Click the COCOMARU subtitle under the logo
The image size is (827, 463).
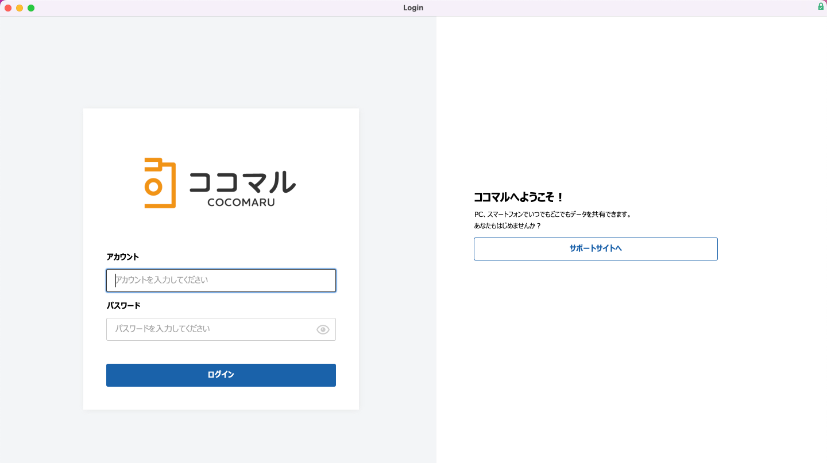click(x=241, y=203)
